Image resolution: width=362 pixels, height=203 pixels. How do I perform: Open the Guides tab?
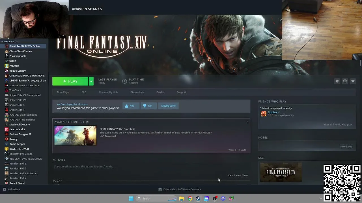coord(160,92)
